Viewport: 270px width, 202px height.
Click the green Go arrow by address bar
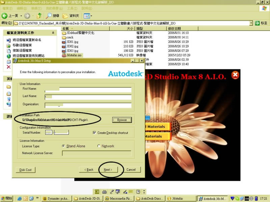pyautogui.click(x=257, y=23)
